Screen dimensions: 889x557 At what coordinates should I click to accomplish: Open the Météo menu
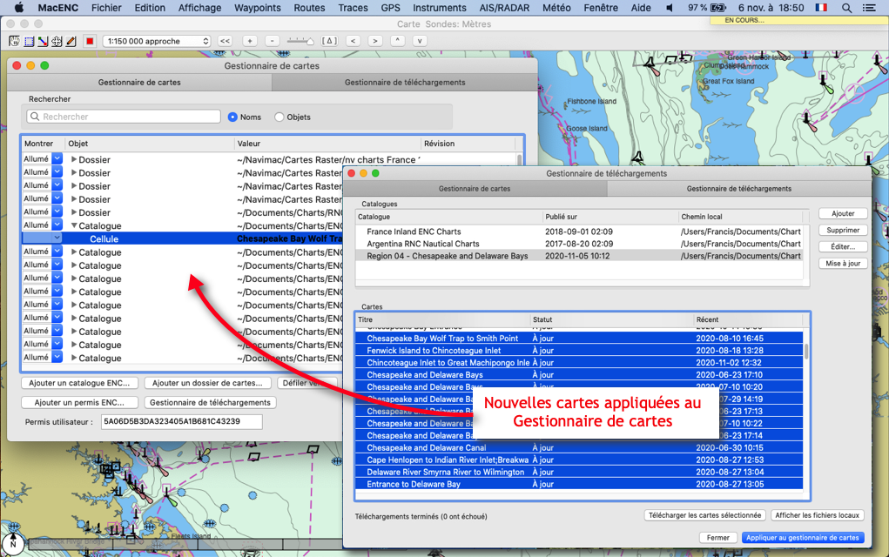coord(556,8)
